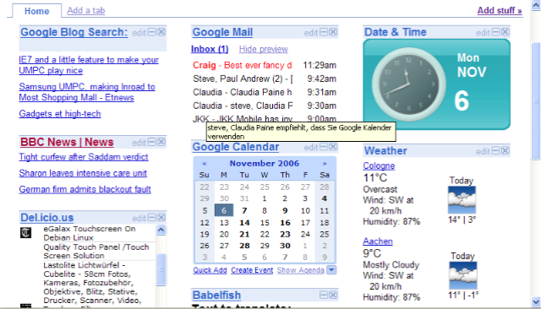Minimize the Del.icio.us gadget
This screenshot has width=541, height=309.
tap(152, 218)
